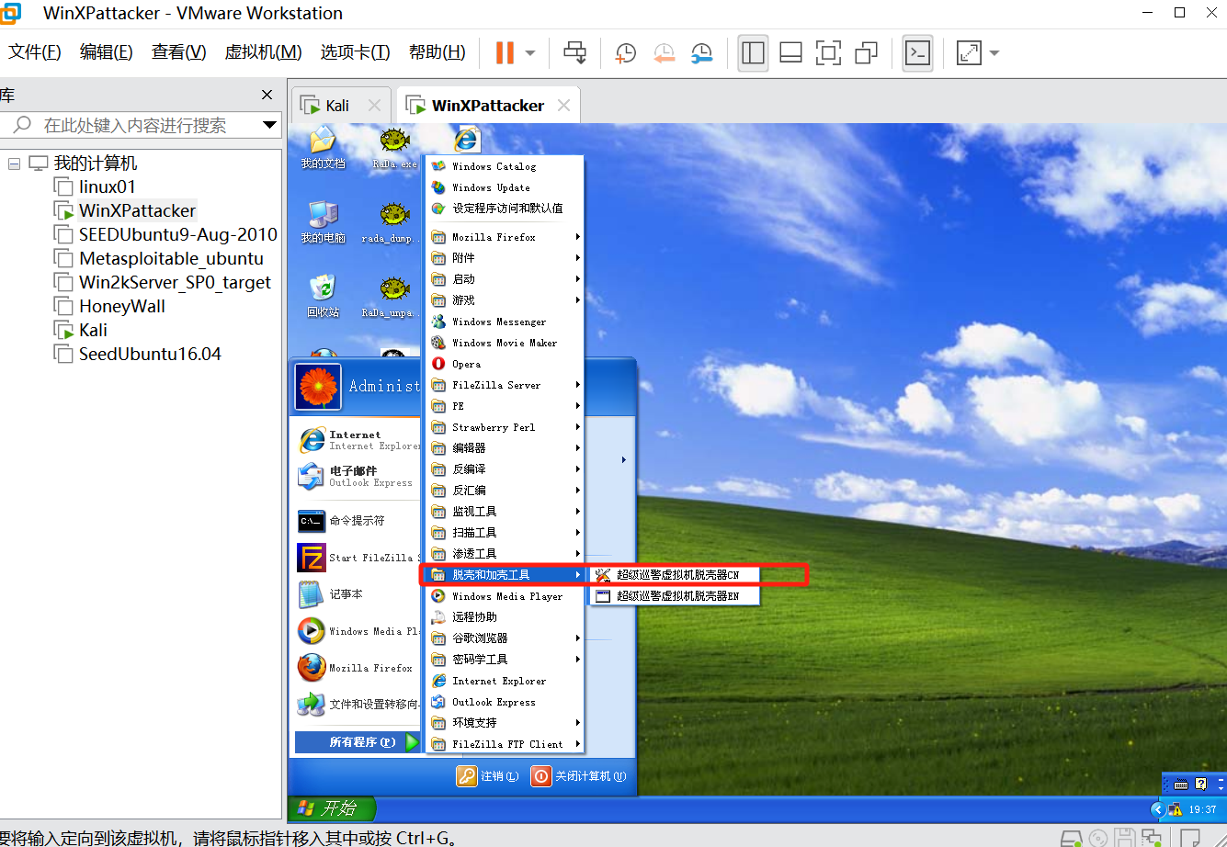The height and width of the screenshot is (847, 1227).
Task: Collapse the 我的计算机 tree node
Action: (14, 164)
